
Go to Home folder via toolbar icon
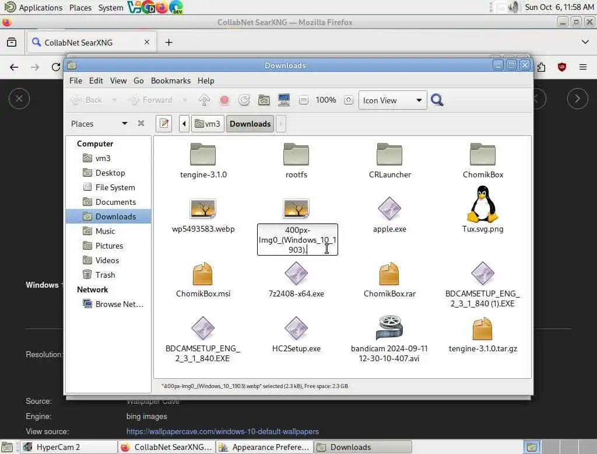[x=264, y=100]
